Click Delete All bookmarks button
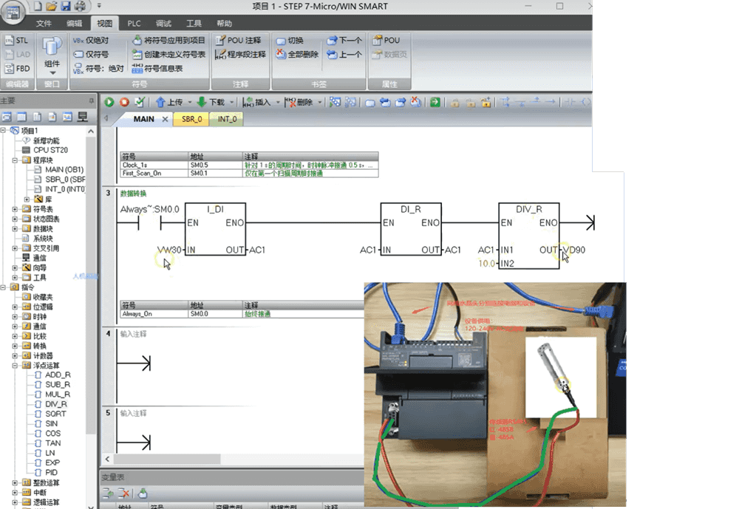Image resolution: width=739 pixels, height=509 pixels. click(297, 54)
